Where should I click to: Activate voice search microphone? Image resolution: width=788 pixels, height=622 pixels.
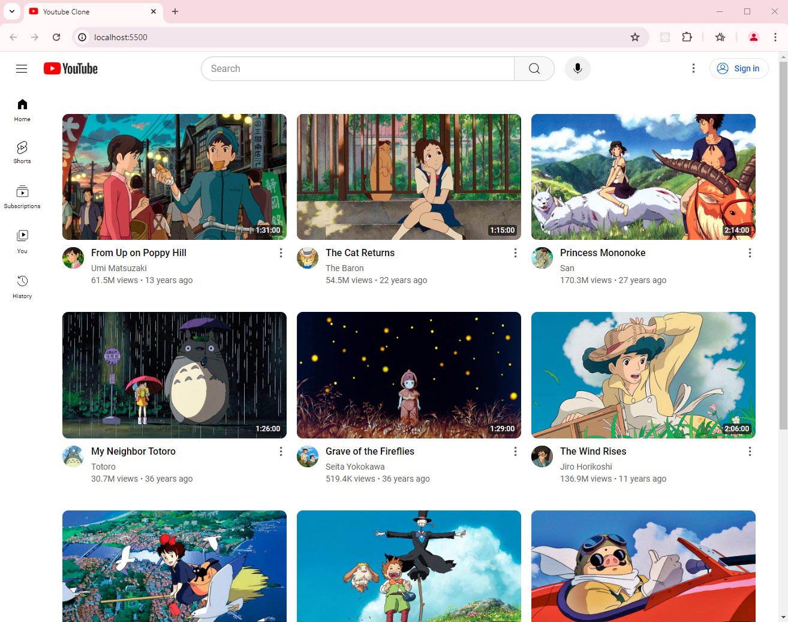578,68
